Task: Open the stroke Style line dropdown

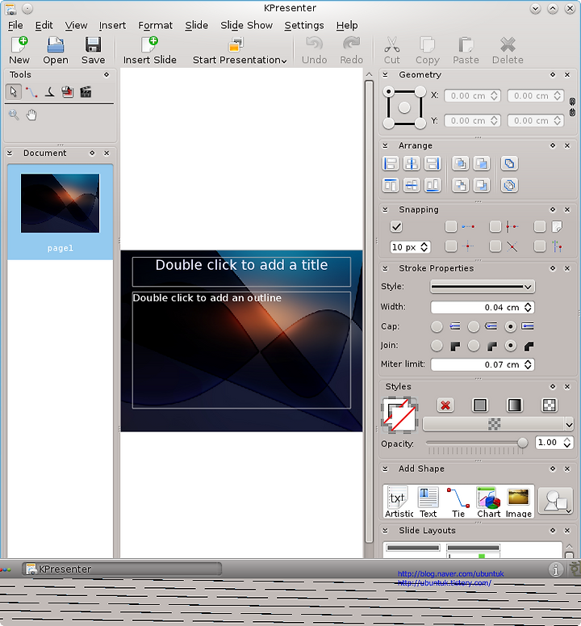Action: pyautogui.click(x=483, y=287)
